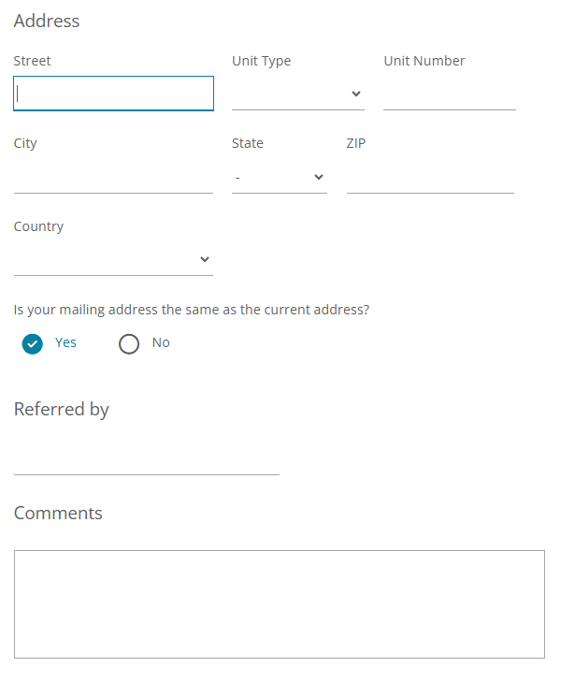Click the Address section heading
The width and height of the screenshot is (561, 682).
tap(47, 21)
